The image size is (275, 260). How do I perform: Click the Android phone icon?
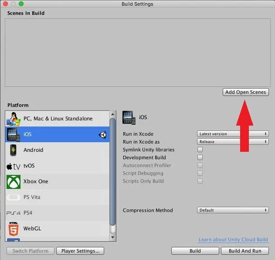pyautogui.click(x=13, y=150)
